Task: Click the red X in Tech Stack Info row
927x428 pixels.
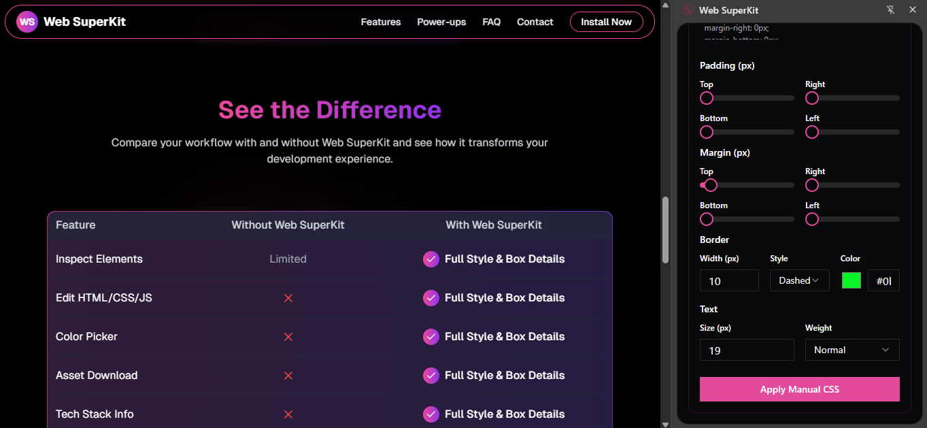Action: (x=288, y=414)
